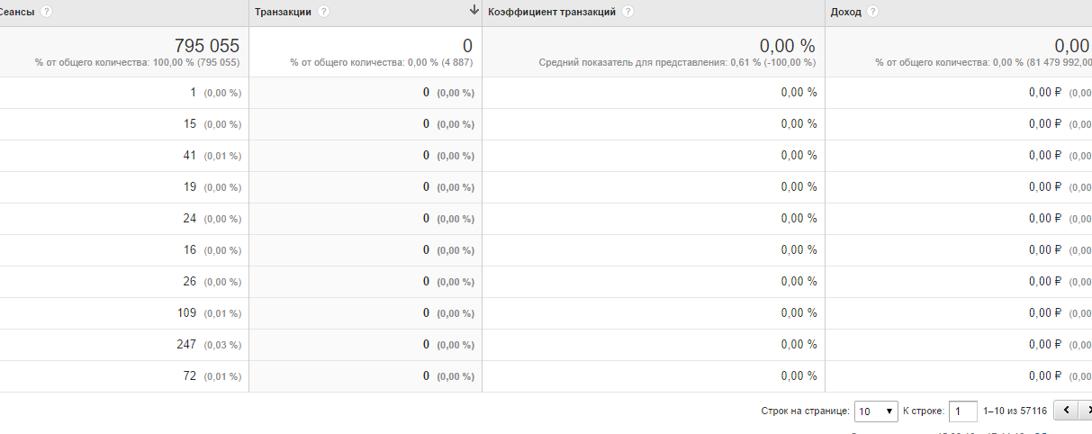Click the Доход column header
Image resolution: width=1092 pixels, height=434 pixels.
click(x=845, y=12)
